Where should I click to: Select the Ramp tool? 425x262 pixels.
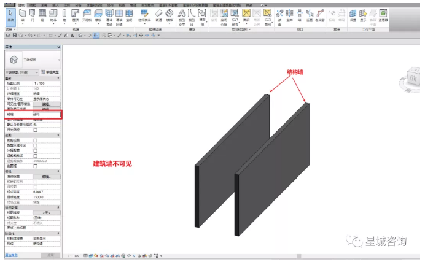click(158, 15)
